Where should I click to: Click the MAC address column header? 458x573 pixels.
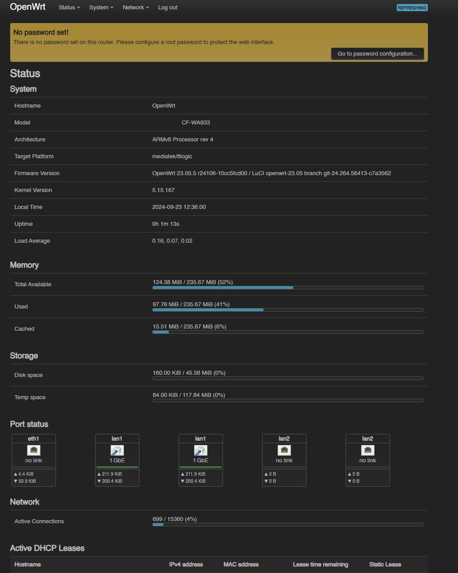click(241, 565)
